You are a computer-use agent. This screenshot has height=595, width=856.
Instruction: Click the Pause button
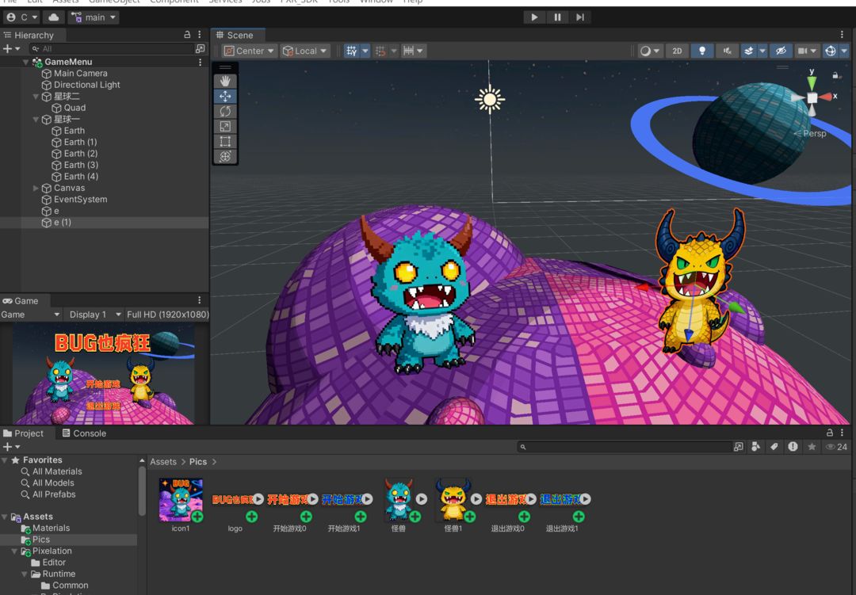tap(557, 17)
